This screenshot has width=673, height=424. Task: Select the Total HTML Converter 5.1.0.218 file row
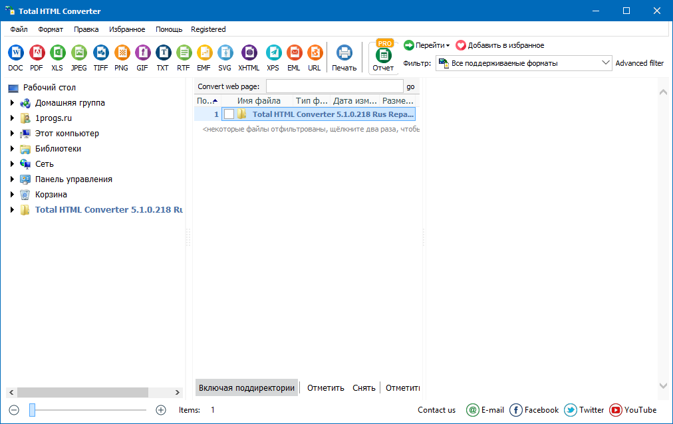(x=318, y=114)
